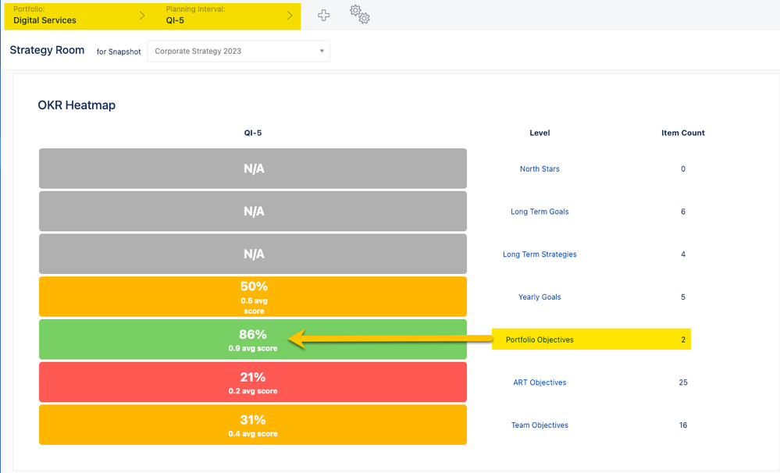Click the plus add icon
Screen dimensions: 780x473
pyautogui.click(x=323, y=16)
